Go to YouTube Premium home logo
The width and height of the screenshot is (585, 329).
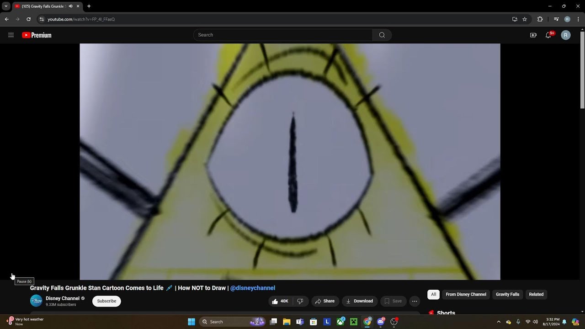[x=37, y=35]
